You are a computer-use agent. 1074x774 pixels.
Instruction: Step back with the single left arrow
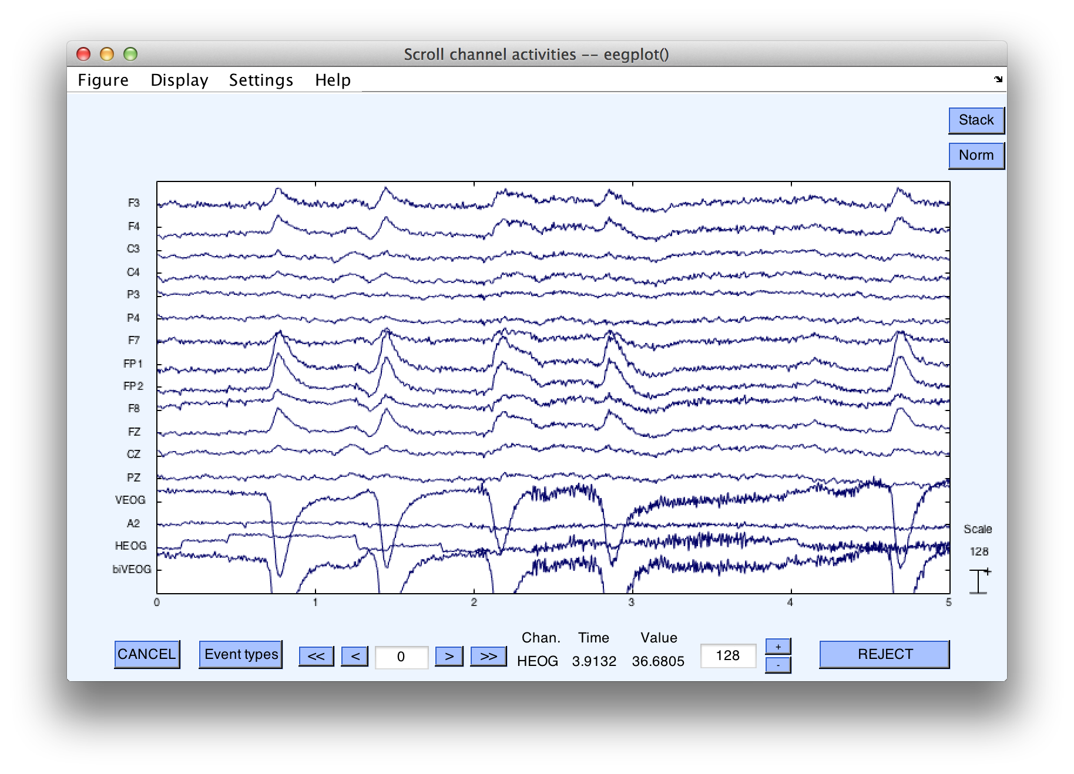(355, 656)
